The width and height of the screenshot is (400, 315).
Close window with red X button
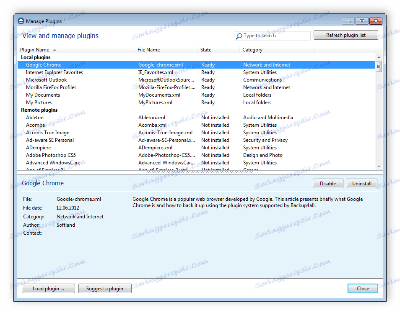point(376,21)
